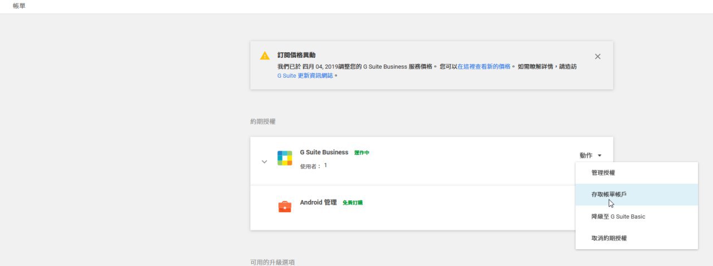Click the 約期授權 section heading
The width and height of the screenshot is (713, 266).
tap(263, 121)
